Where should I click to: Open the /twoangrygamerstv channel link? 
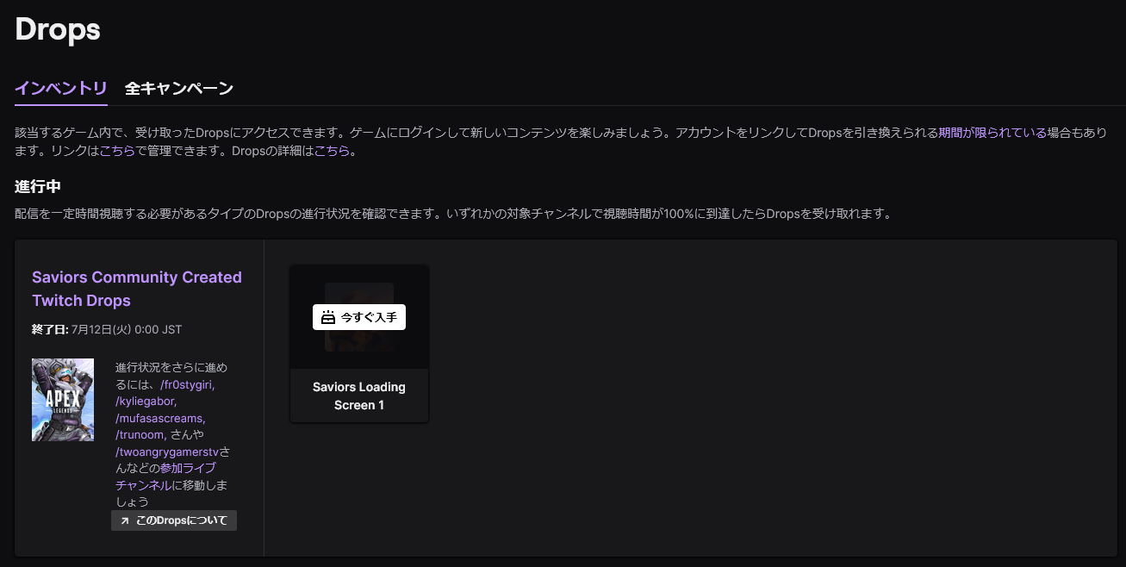pyautogui.click(x=167, y=452)
